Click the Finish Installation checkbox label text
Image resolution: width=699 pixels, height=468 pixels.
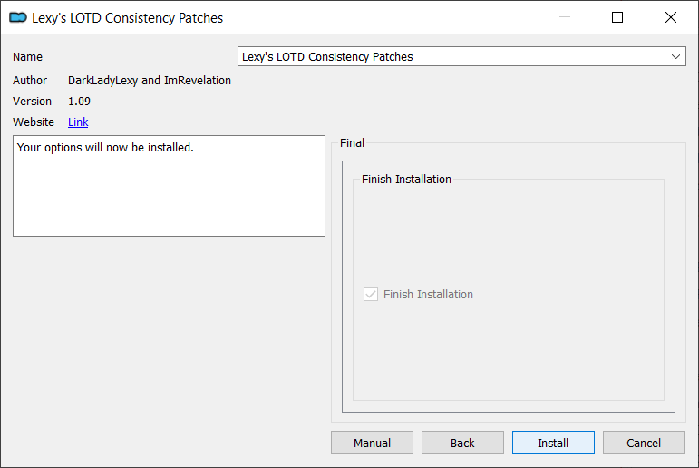point(428,295)
